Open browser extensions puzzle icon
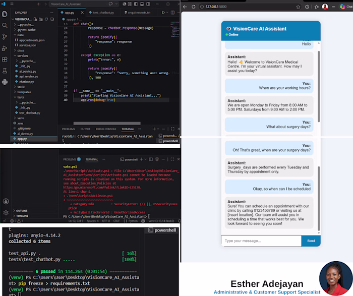Screen dimensions: 353x296 [307, 7]
